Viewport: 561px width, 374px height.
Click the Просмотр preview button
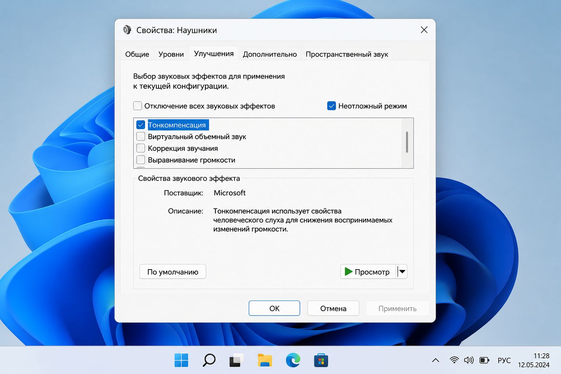[x=368, y=272]
